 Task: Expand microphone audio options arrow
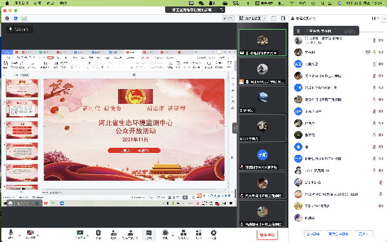[x=19, y=236]
